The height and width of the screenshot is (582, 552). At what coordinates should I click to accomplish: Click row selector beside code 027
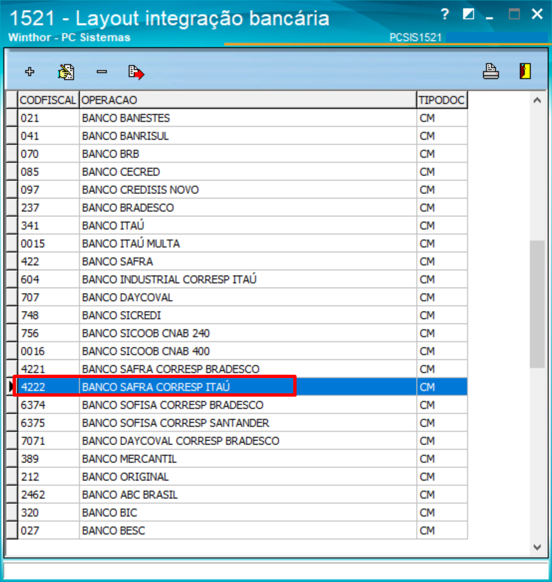click(x=12, y=530)
